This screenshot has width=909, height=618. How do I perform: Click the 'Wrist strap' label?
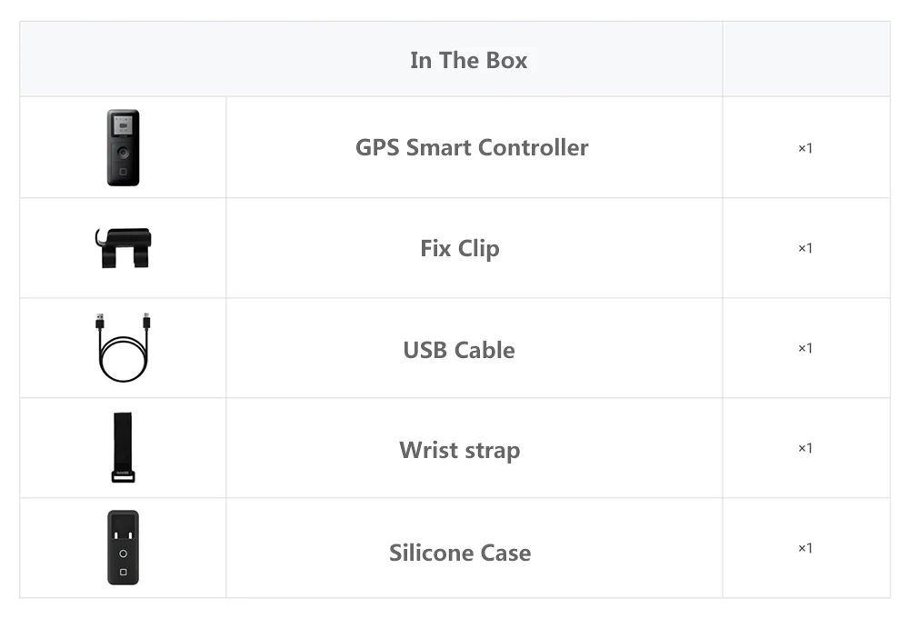pos(460,451)
